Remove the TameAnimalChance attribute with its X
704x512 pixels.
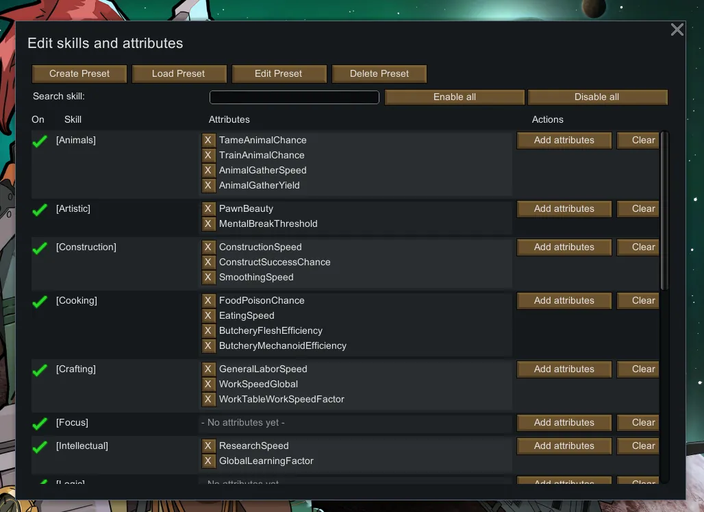pyautogui.click(x=209, y=140)
